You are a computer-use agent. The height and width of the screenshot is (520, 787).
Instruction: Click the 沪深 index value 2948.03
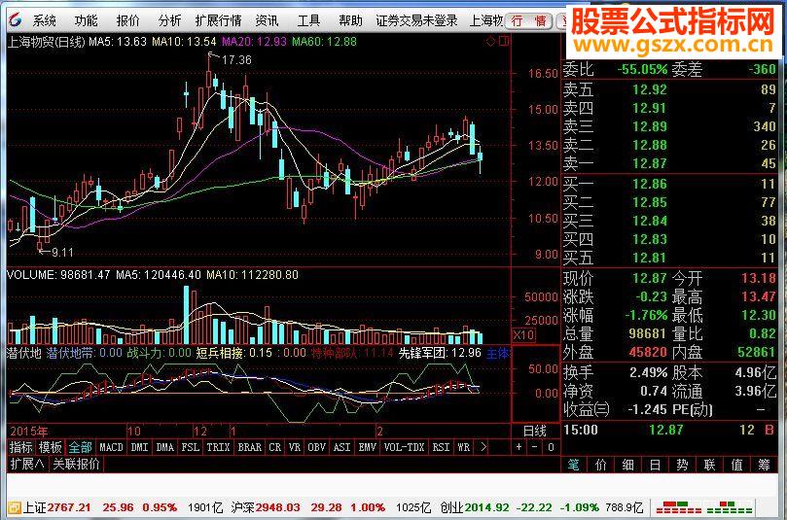pyautogui.click(x=277, y=507)
